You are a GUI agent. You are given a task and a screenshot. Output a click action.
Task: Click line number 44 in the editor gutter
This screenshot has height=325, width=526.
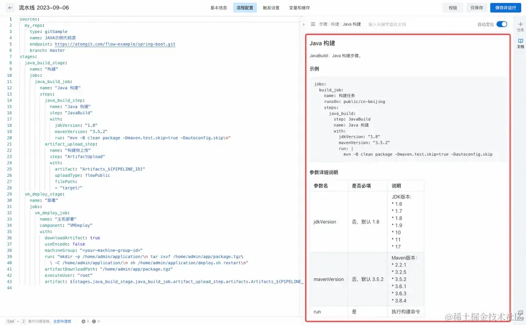(x=9, y=288)
